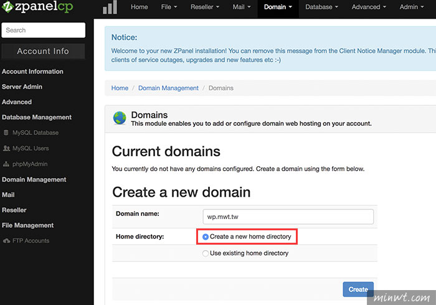Click the Create button
This screenshot has width=436, height=305.
358,289
